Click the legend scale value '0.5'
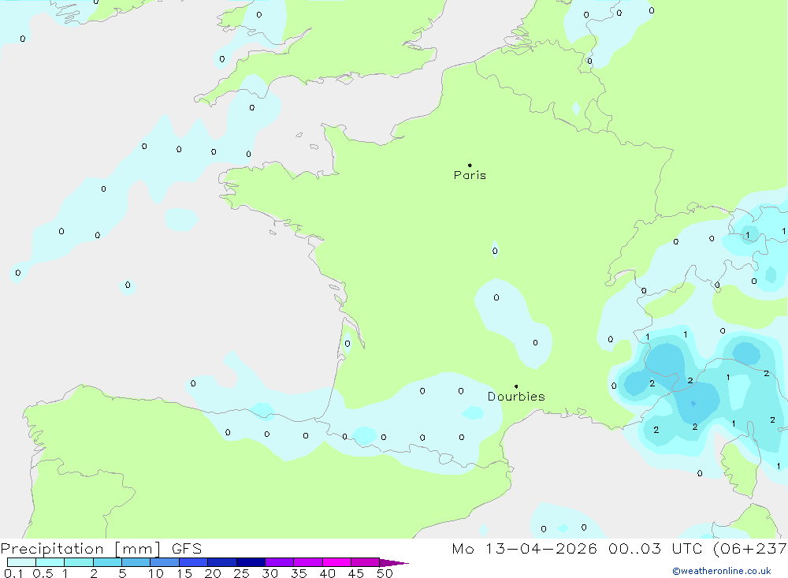The width and height of the screenshot is (788, 578). pyautogui.click(x=43, y=573)
